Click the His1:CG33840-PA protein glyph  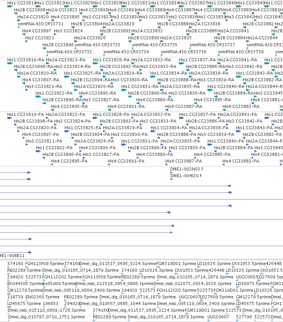click(210, 145)
